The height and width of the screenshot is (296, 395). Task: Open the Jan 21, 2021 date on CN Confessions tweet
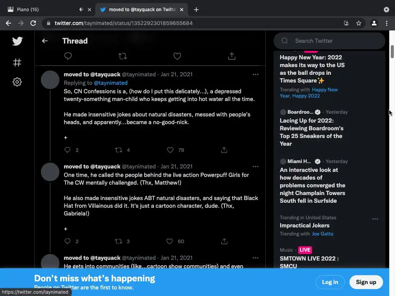click(177, 74)
